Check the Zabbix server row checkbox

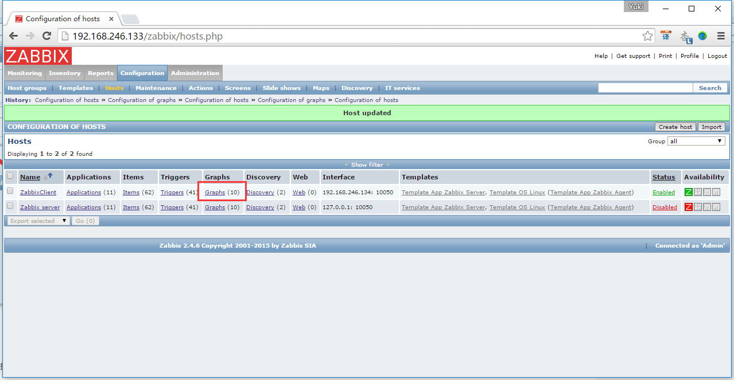coord(10,206)
